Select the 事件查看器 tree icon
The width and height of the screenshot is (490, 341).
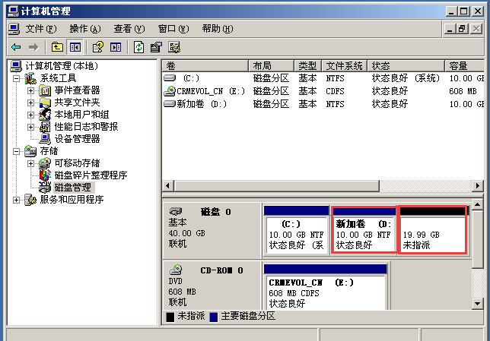coord(45,90)
